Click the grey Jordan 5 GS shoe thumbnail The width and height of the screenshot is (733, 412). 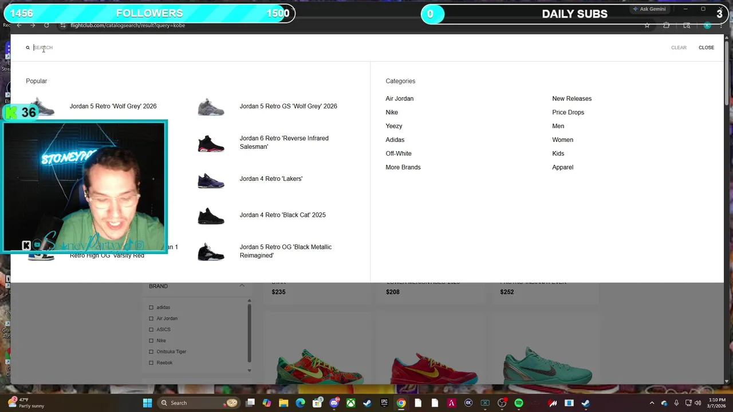tap(211, 106)
